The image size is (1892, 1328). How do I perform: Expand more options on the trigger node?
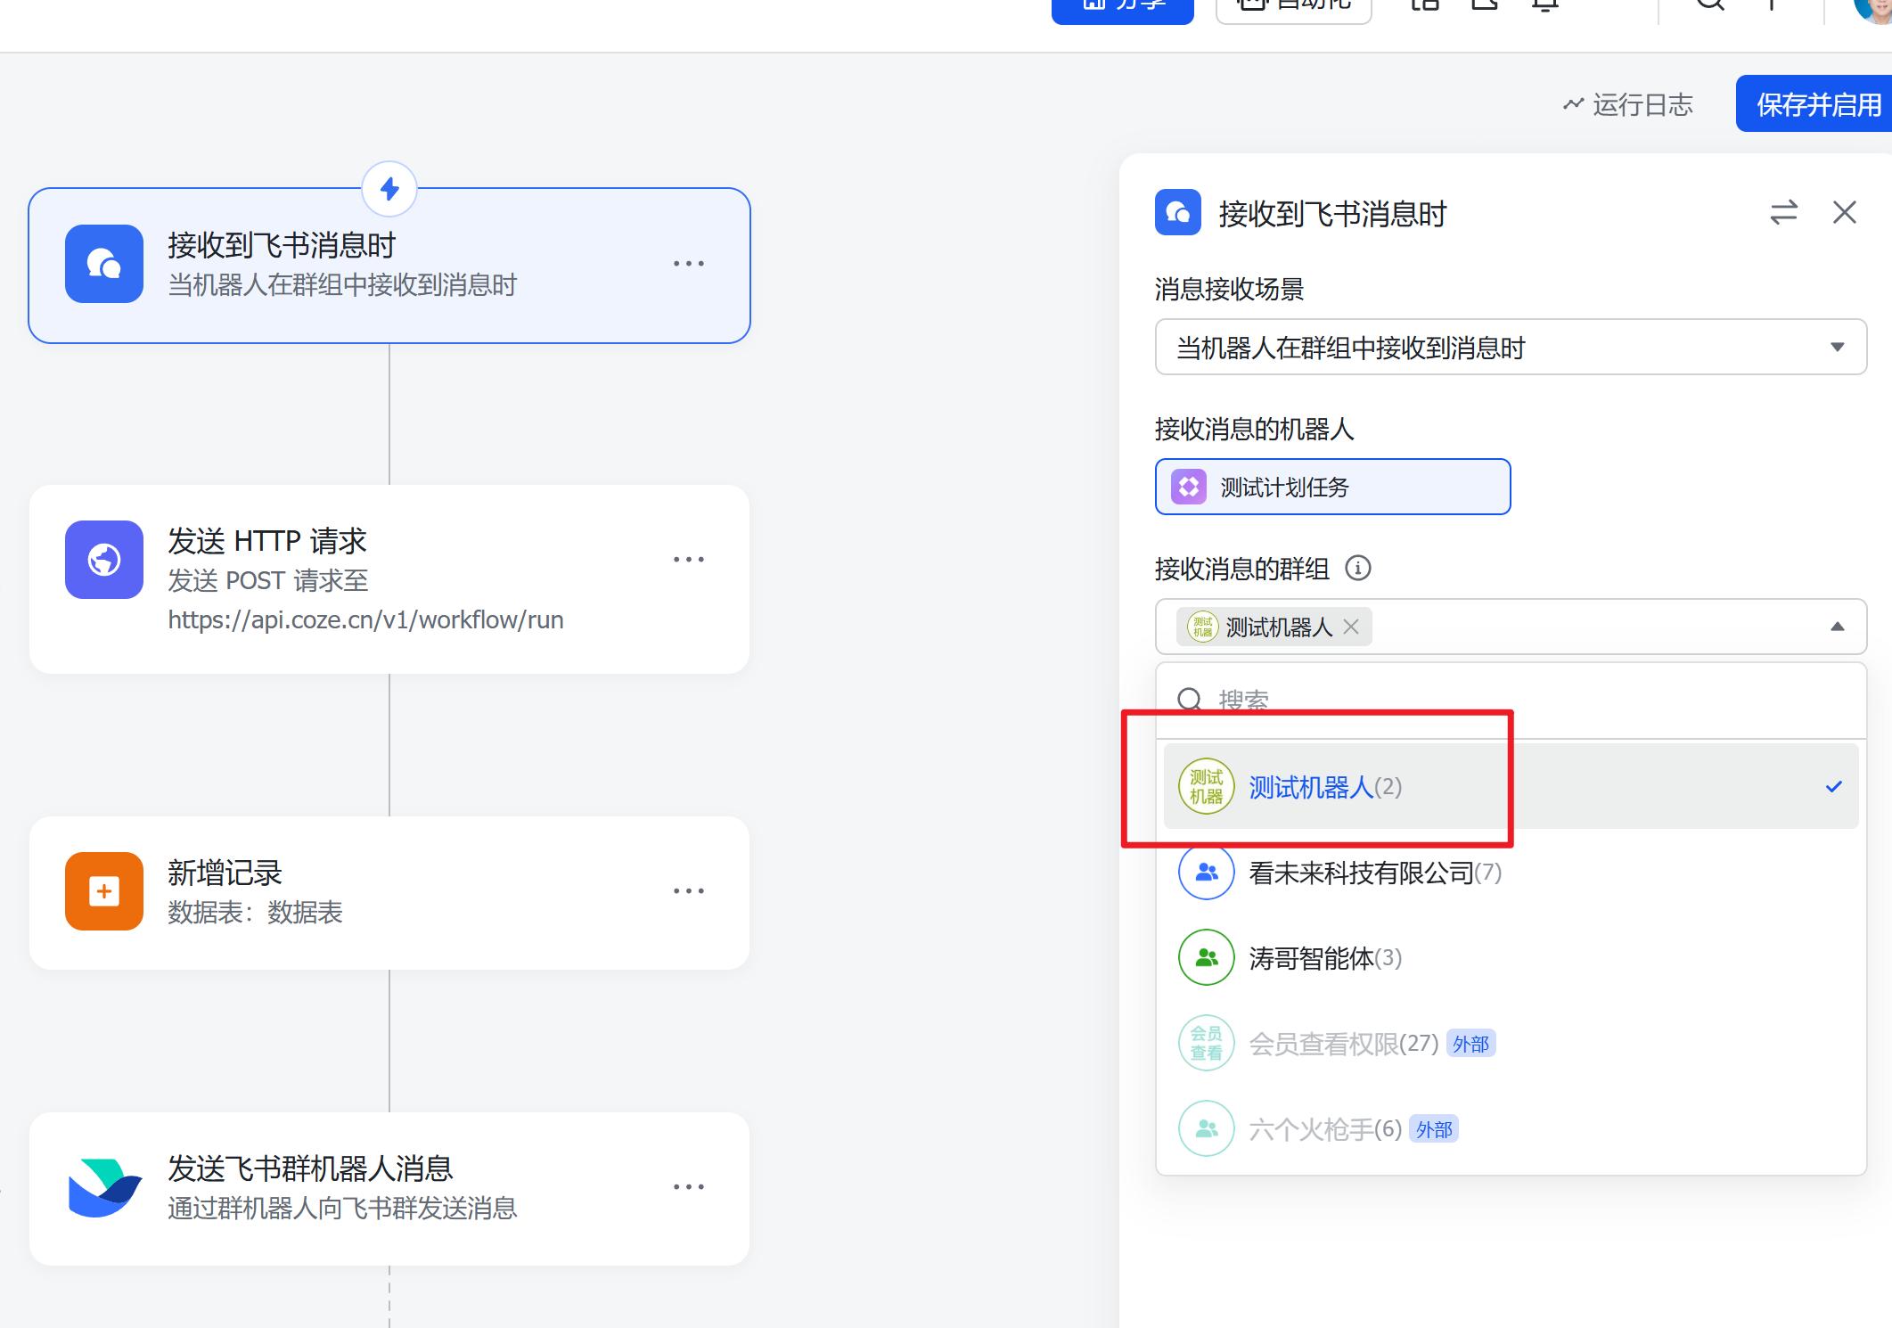click(x=688, y=263)
